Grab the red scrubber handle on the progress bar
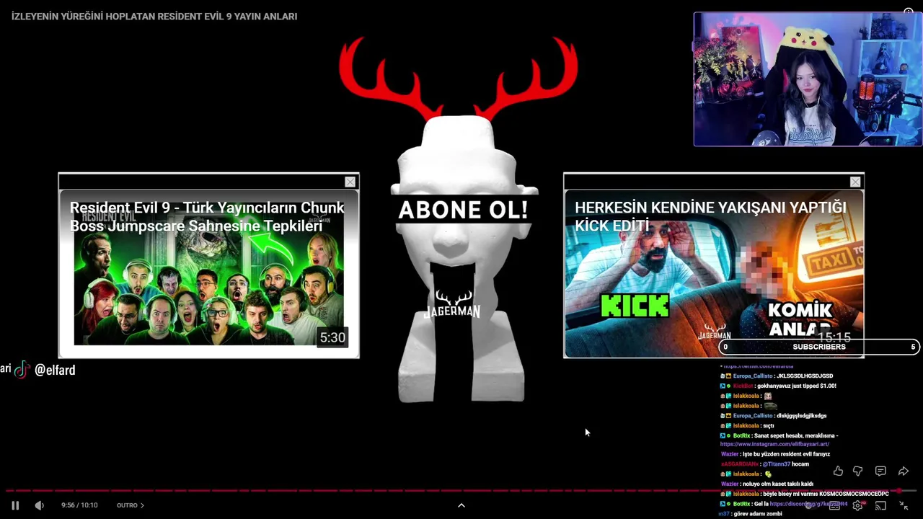Screen dimensions: 923x519 tap(898, 491)
